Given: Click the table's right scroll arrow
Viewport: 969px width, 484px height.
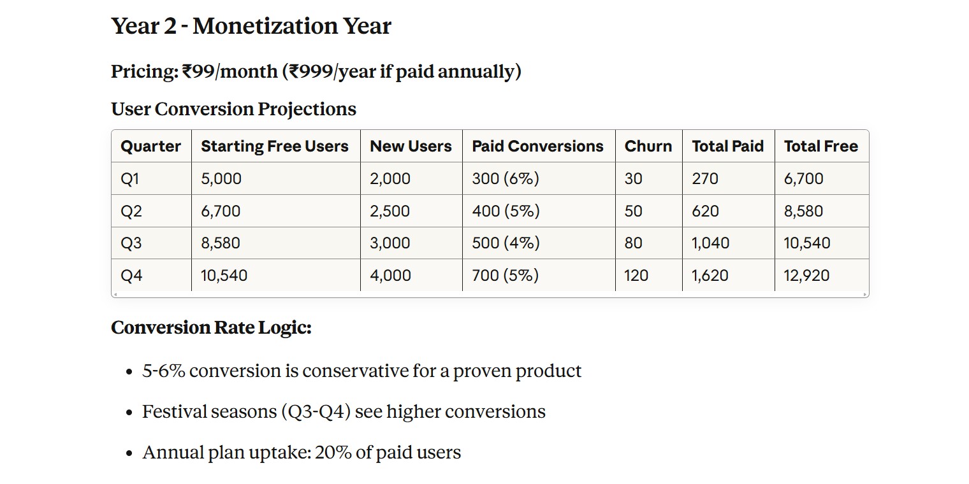Looking at the screenshot, I should tap(865, 294).
